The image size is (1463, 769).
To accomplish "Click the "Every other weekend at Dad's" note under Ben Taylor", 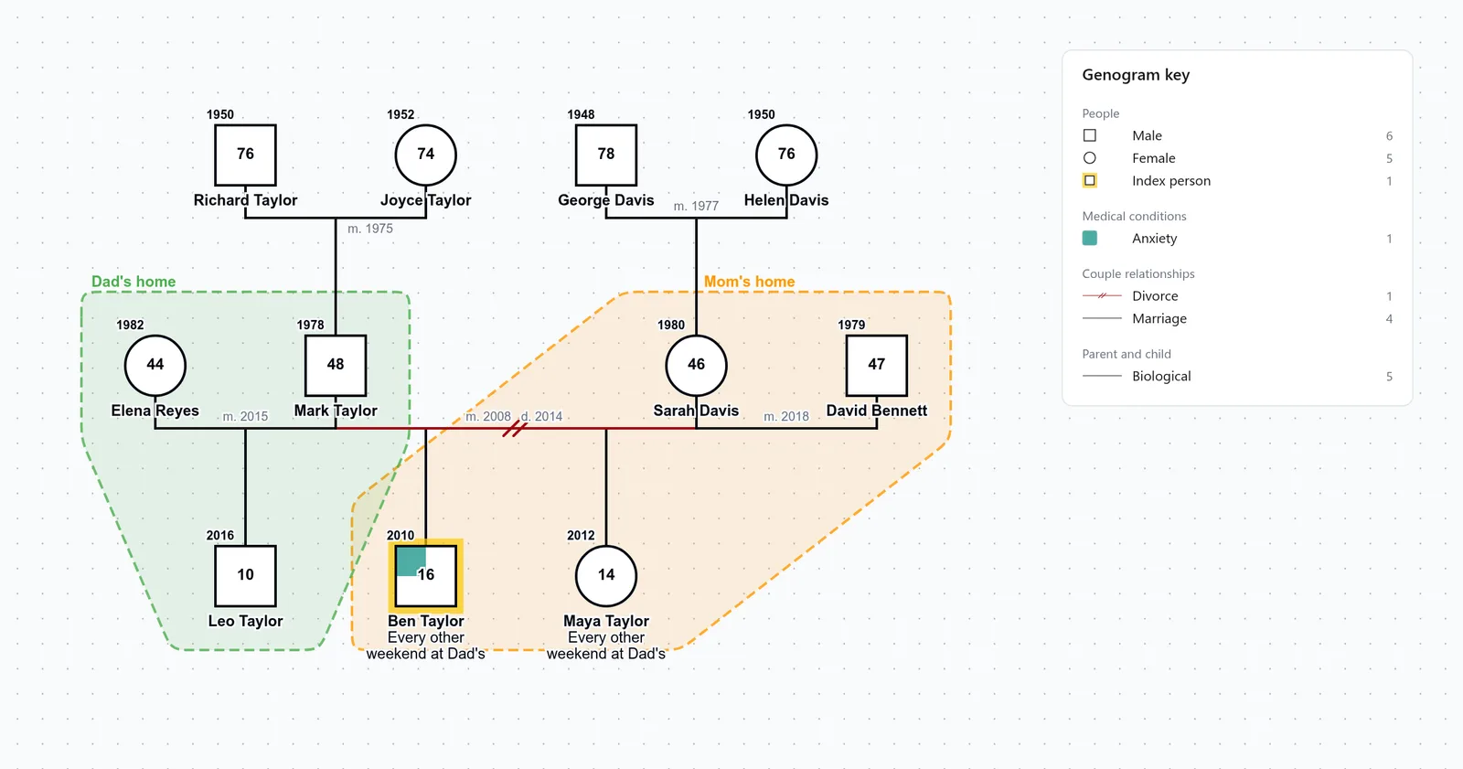I will click(x=425, y=646).
